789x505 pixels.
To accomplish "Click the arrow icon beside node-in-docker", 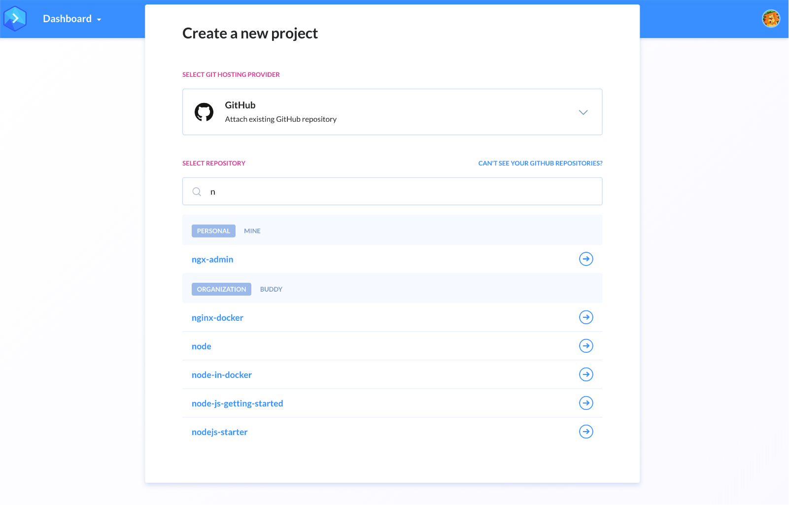I will [x=586, y=374].
